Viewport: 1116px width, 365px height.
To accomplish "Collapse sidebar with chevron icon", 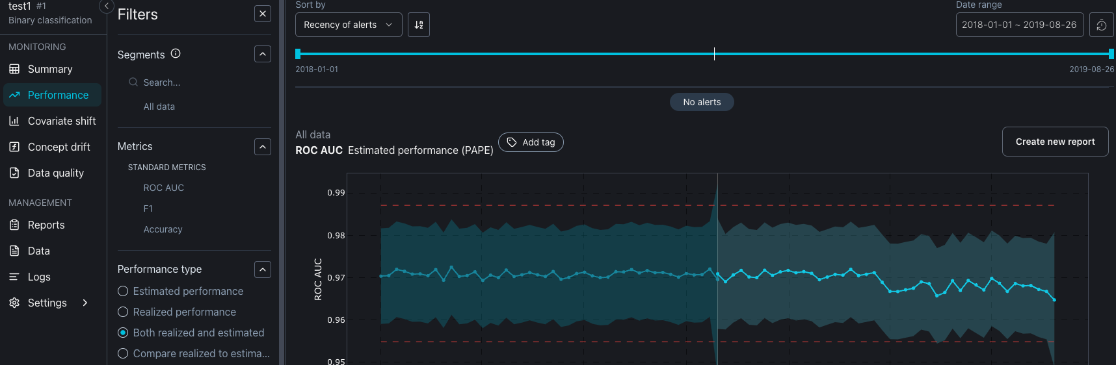I will click(107, 6).
